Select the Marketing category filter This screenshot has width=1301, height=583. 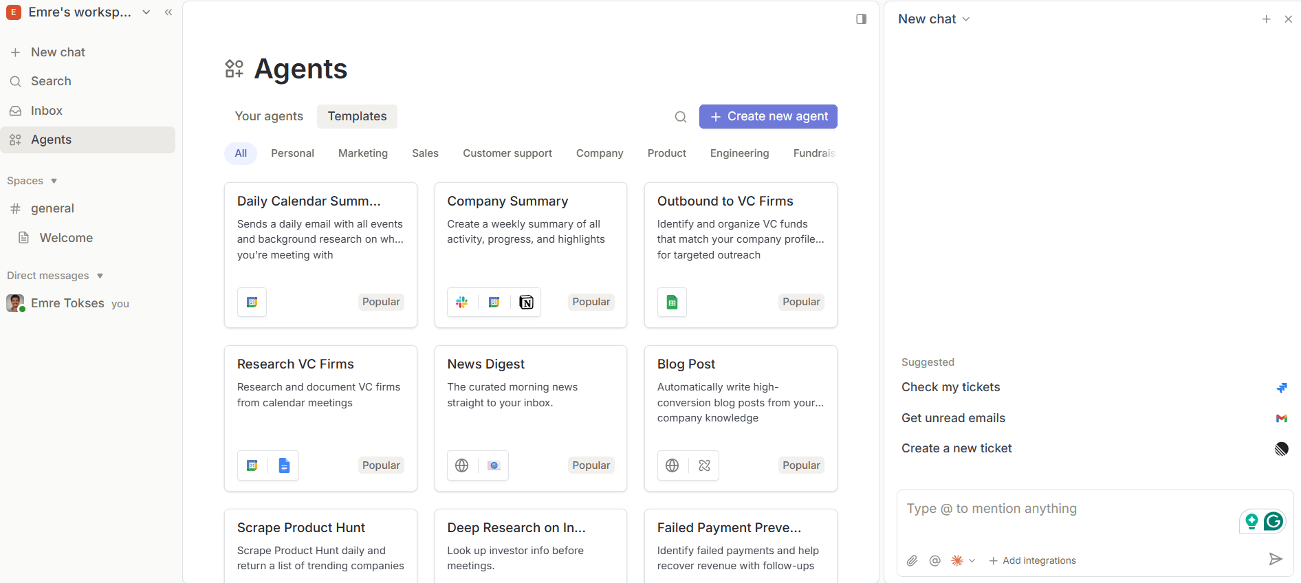click(x=362, y=153)
